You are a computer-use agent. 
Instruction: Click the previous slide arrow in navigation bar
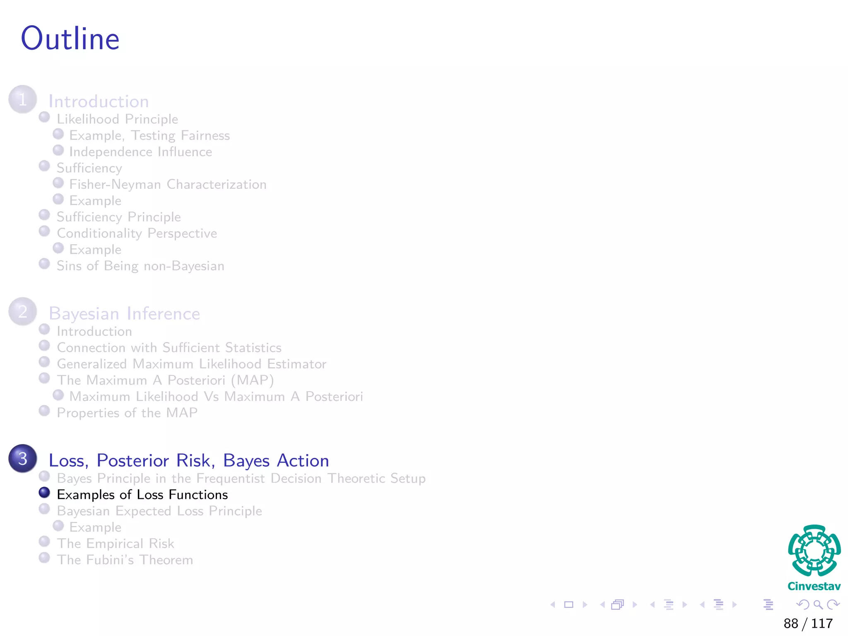553,605
